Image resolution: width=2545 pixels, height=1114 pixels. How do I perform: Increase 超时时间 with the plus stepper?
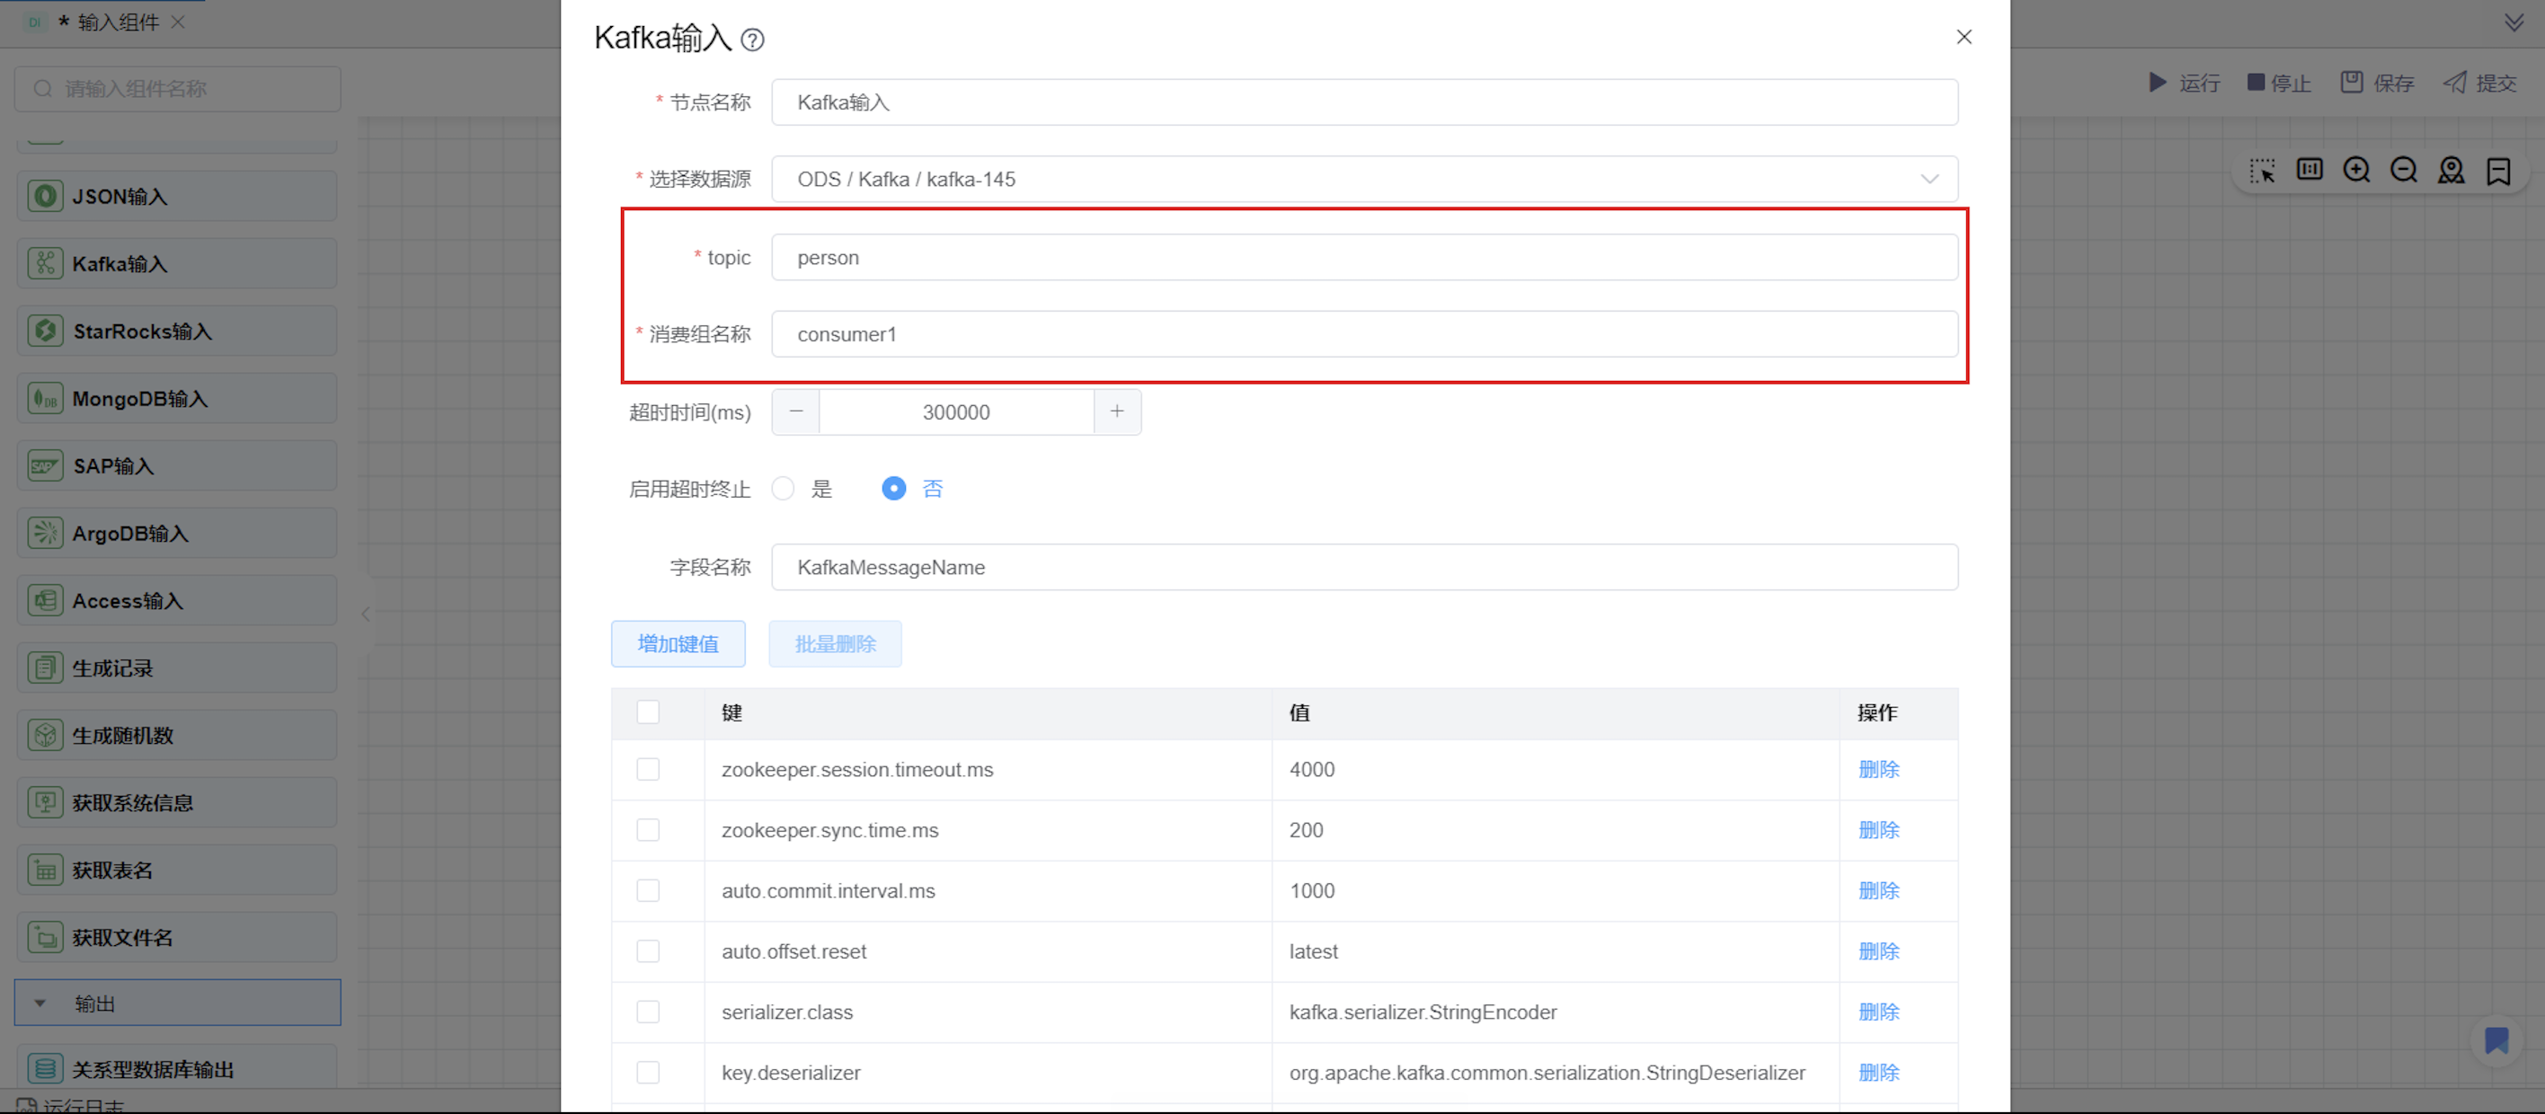click(1116, 411)
